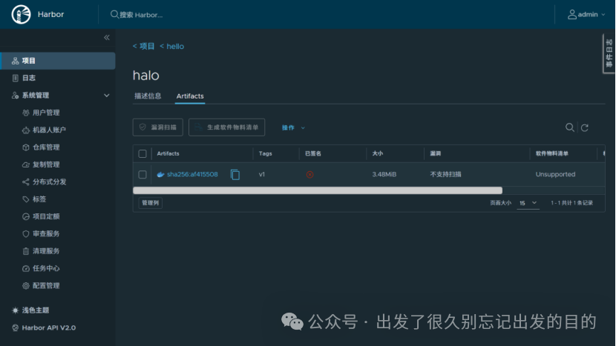Toggle the select-all header checkbox
The width and height of the screenshot is (616, 346).
coord(142,154)
